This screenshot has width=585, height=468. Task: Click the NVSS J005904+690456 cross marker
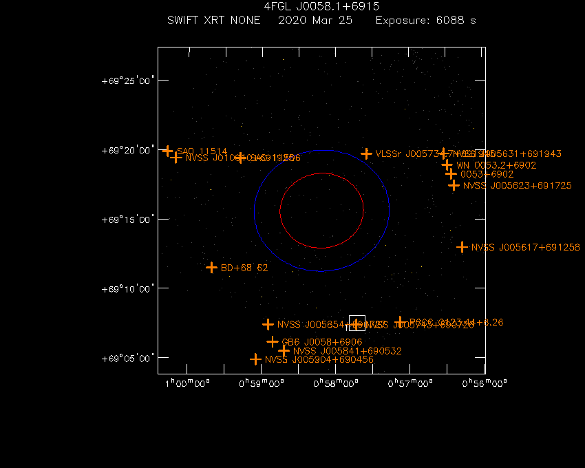(255, 359)
